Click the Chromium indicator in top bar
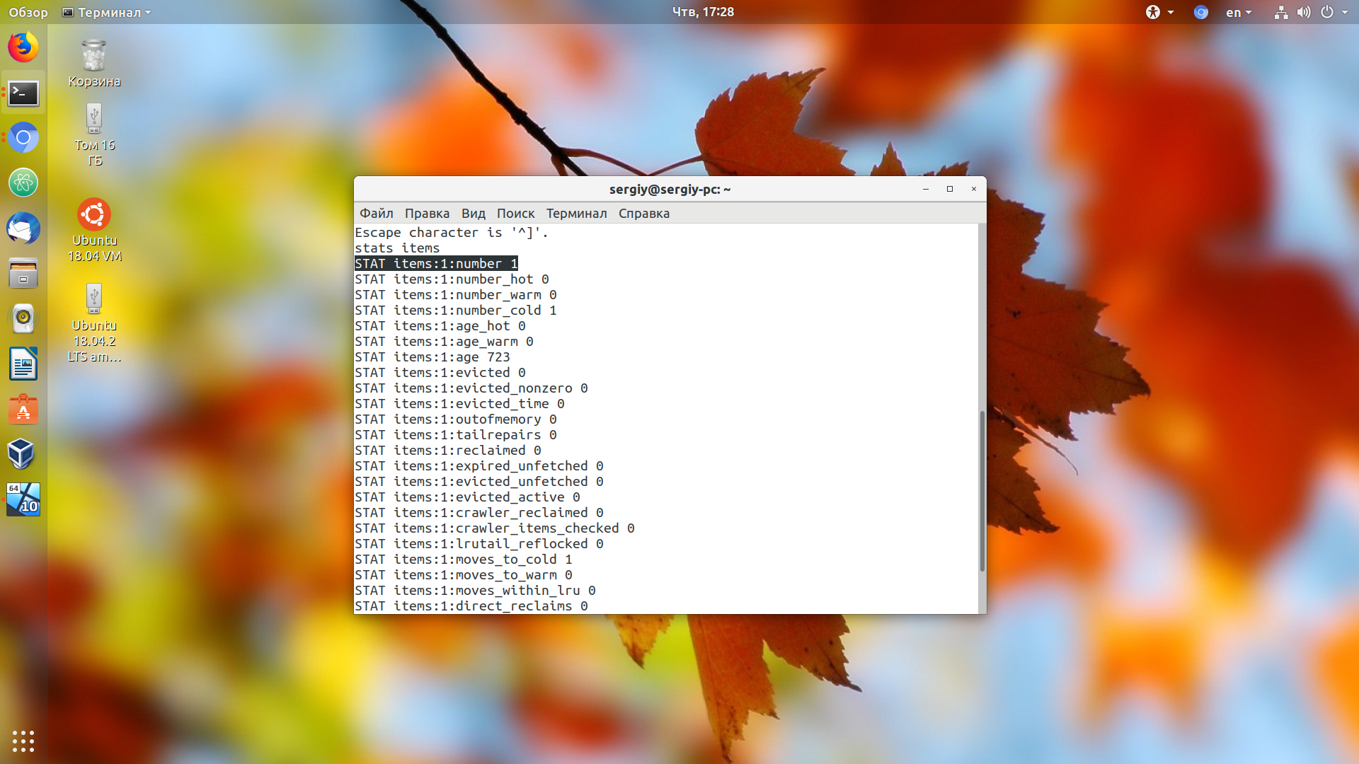The height and width of the screenshot is (764, 1359). pos(1200,12)
